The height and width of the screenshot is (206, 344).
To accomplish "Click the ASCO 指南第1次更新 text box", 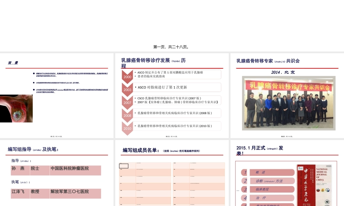I will (x=178, y=87).
